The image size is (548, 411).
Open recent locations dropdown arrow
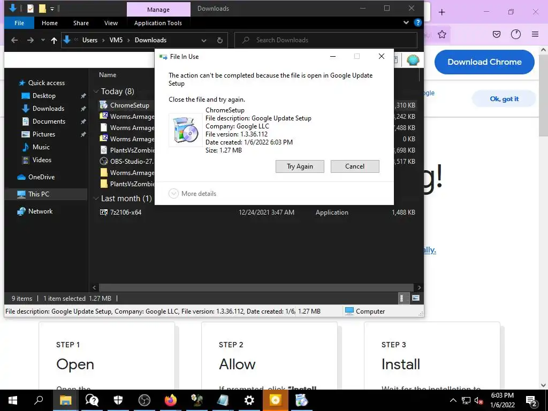tap(43, 40)
